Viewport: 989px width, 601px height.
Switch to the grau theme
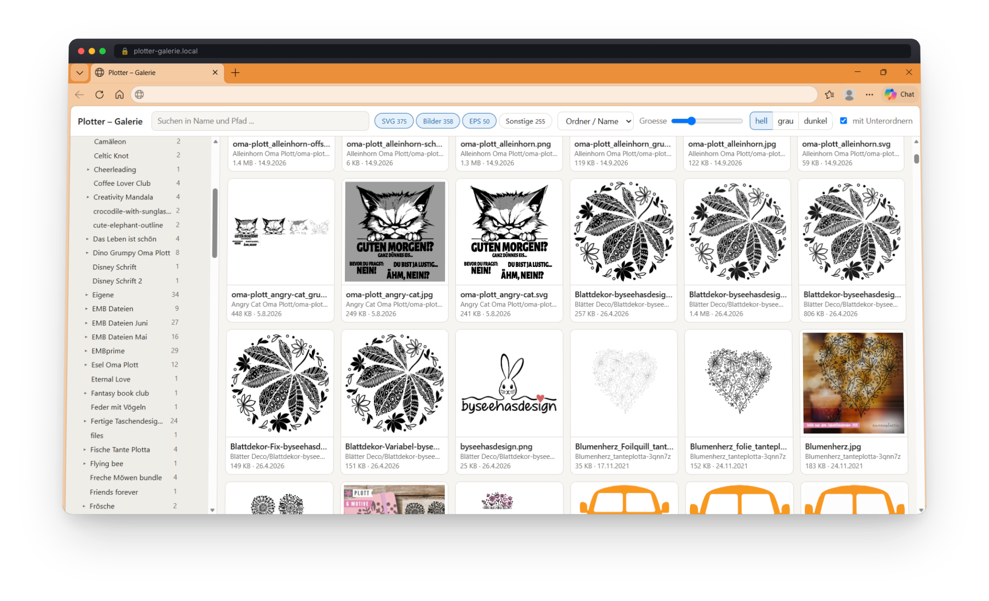pos(785,121)
